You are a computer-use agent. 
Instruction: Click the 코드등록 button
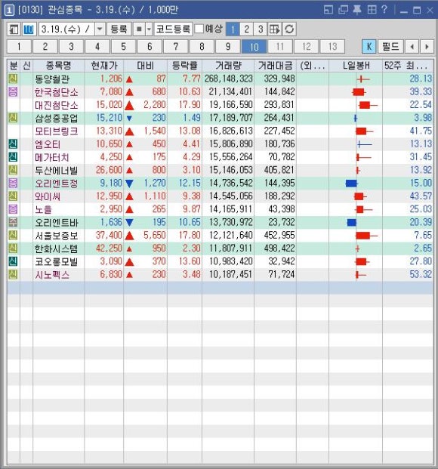(x=173, y=29)
